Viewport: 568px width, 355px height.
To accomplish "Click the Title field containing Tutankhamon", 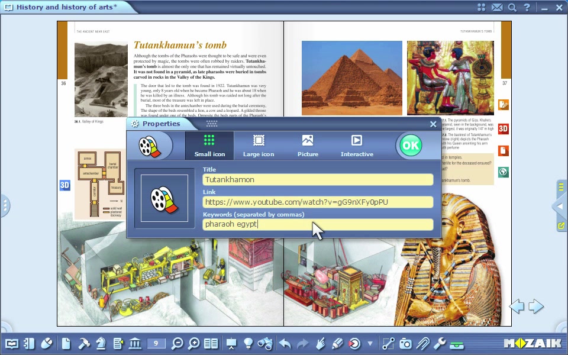I will [318, 180].
